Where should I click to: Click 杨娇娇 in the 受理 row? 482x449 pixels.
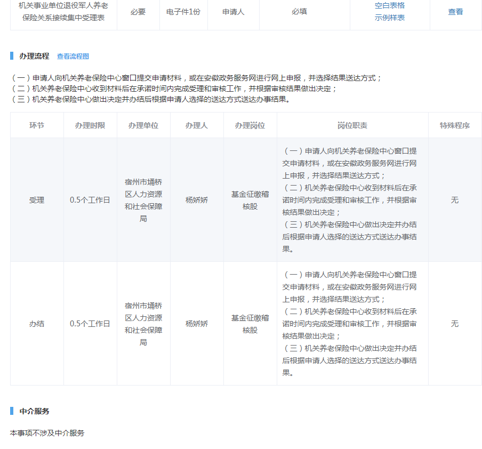[x=197, y=200]
